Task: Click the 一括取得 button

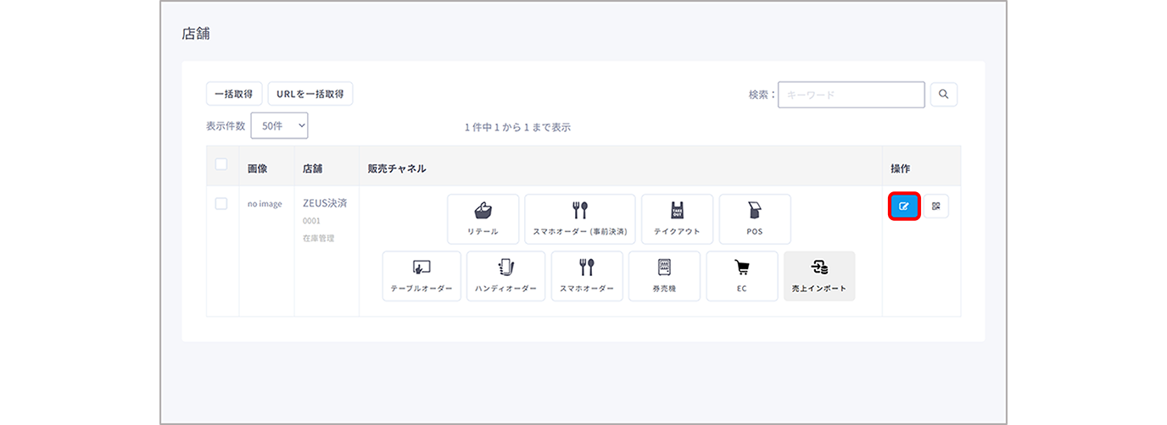Action: (234, 94)
